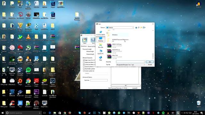Screen dimensions: 205x115
Task: Uncheck the Digits checkbox
Action: pos(84,60)
